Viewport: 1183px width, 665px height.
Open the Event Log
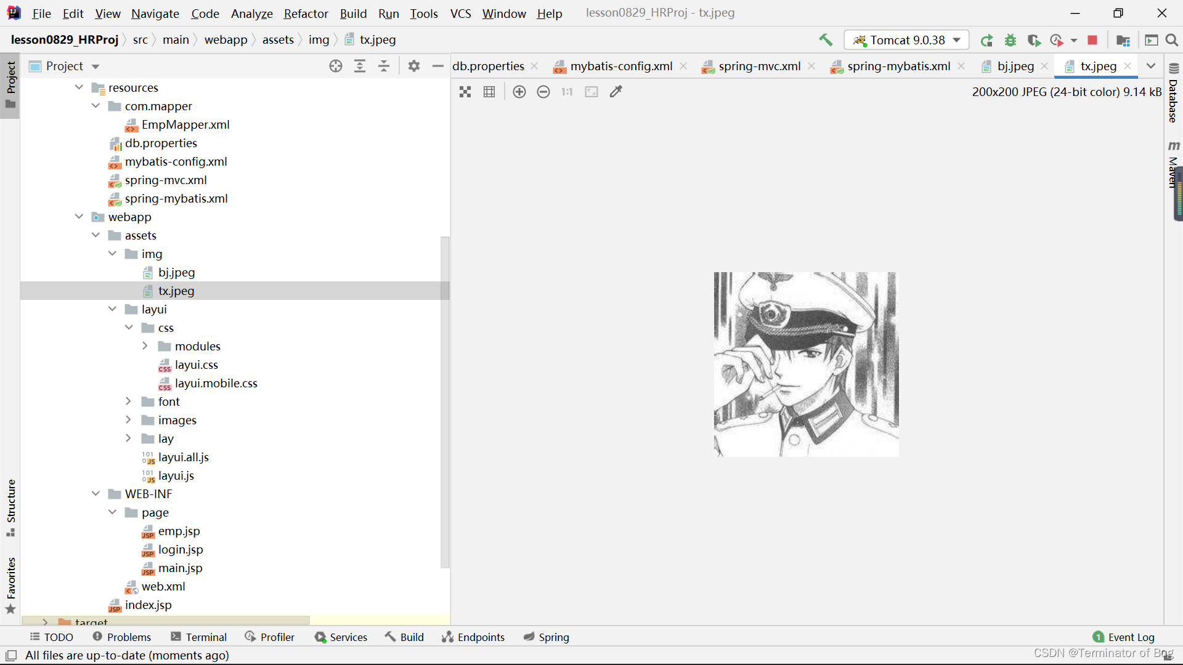[x=1123, y=637]
